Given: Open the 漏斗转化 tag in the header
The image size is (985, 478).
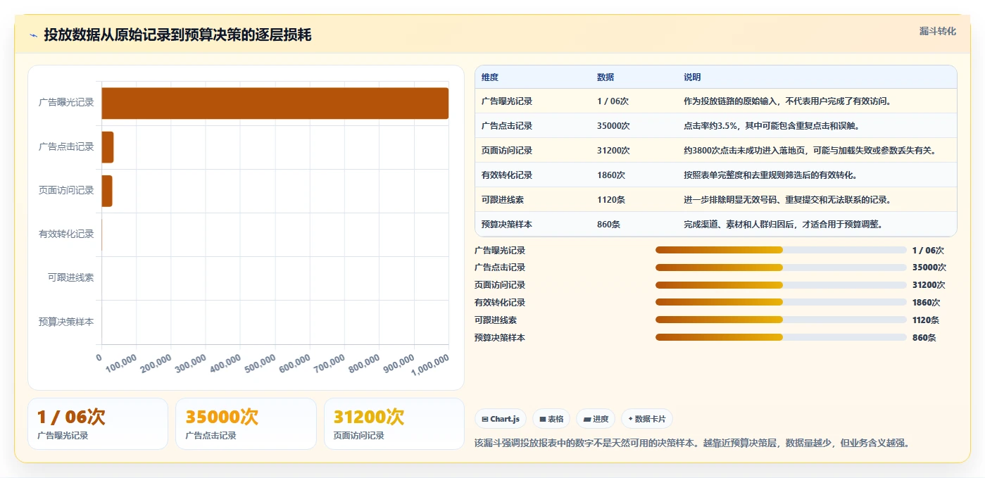Looking at the screenshot, I should click(937, 31).
